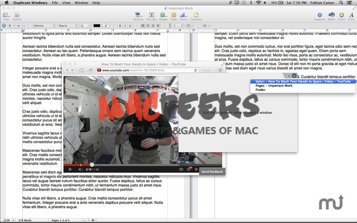Screen dimensions: 357x223
Task: Toggle underline formatting
Action: coord(130,26)
